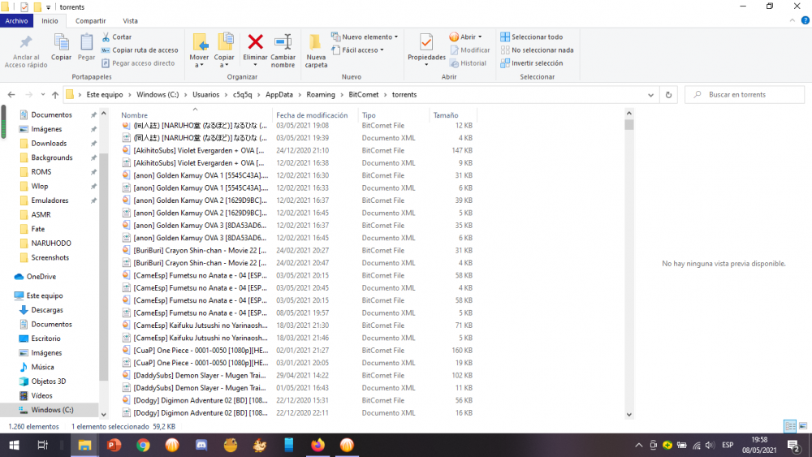812x457 pixels.
Task: Switch to the Vista ribbon tab
Action: tap(130, 21)
